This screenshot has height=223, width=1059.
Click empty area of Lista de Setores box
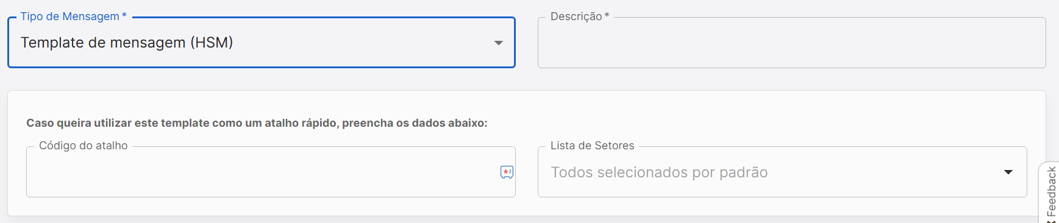884,172
